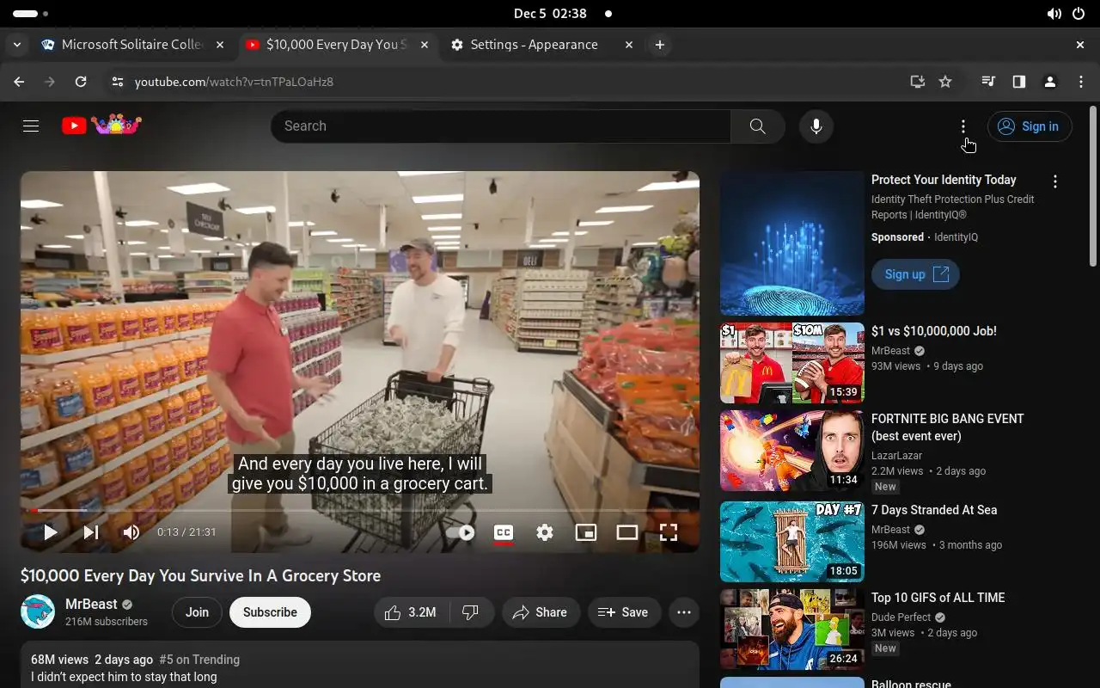The image size is (1100, 688).
Task: Open player settings gear
Action: pyautogui.click(x=545, y=532)
